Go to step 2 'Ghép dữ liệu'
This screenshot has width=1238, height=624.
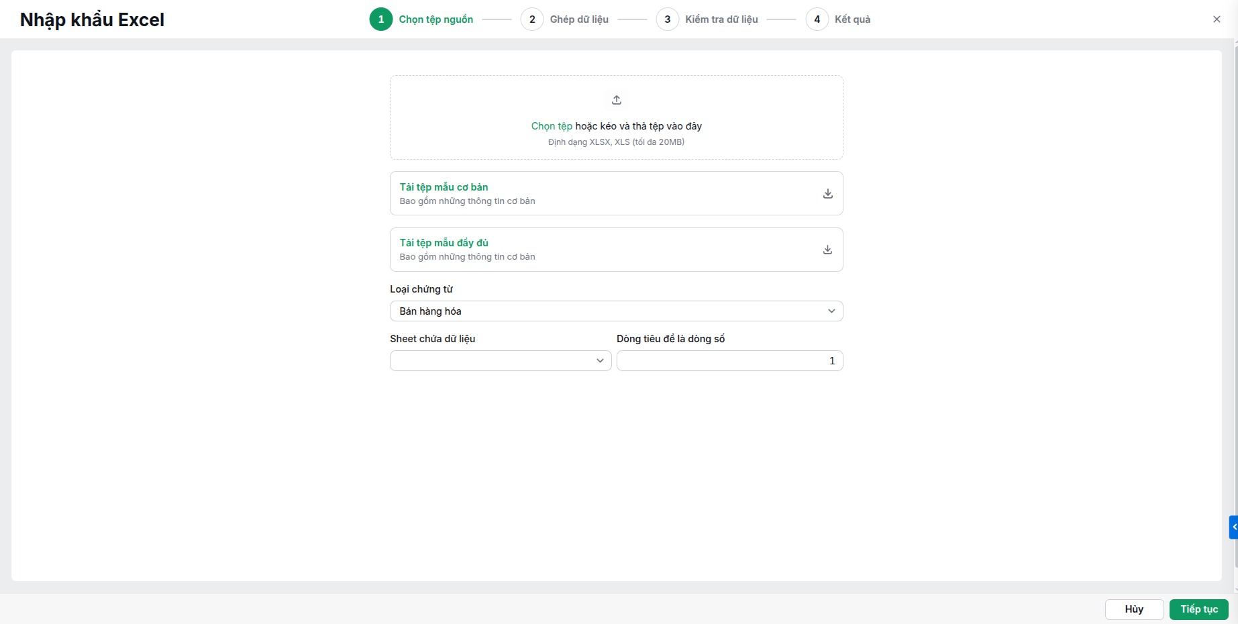(565, 19)
